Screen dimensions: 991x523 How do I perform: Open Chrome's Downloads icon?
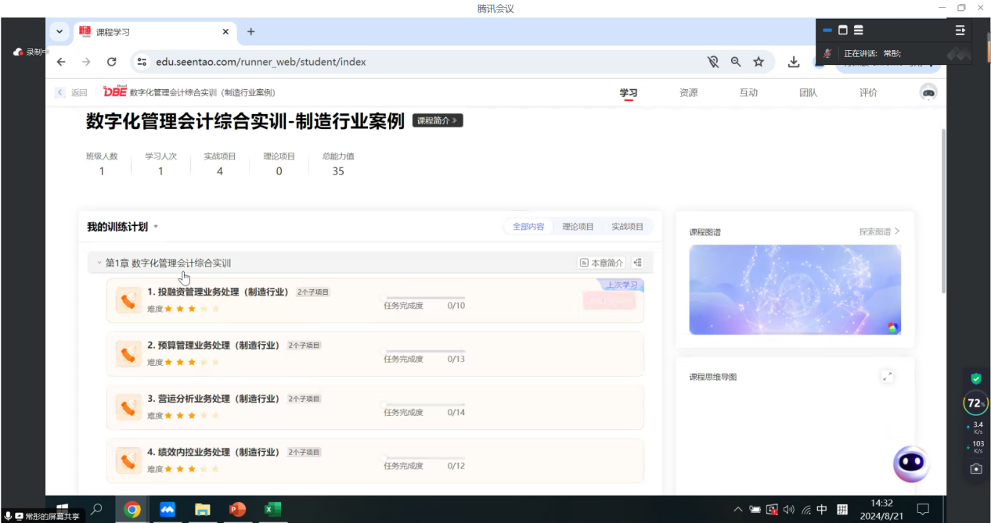pos(793,61)
